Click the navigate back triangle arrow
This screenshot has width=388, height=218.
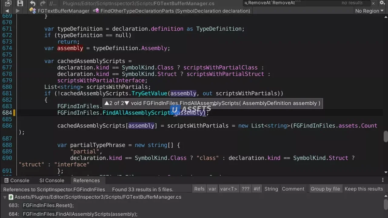click(7, 11)
